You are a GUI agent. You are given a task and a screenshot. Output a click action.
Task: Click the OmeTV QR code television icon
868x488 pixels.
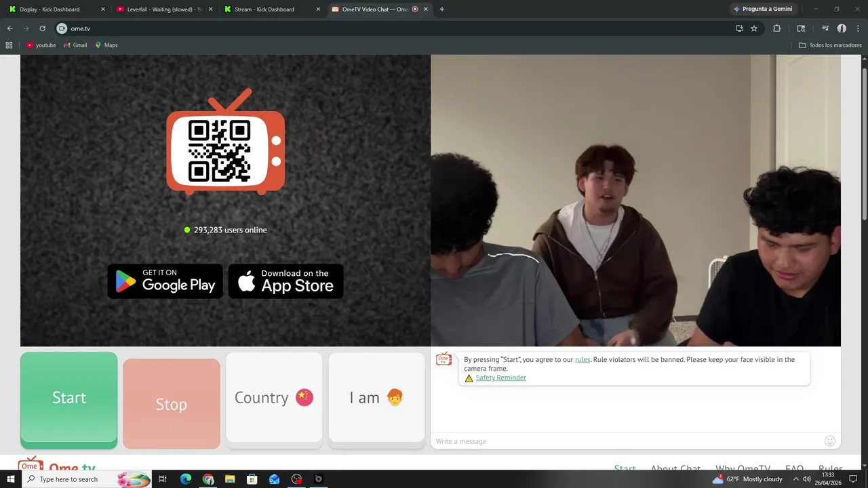point(226,142)
